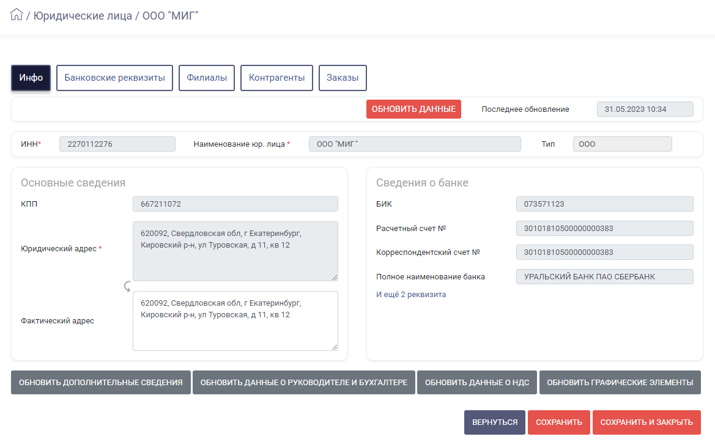This screenshot has height=442, width=715.
Task: Focus the ИНН field
Action: coord(117,144)
